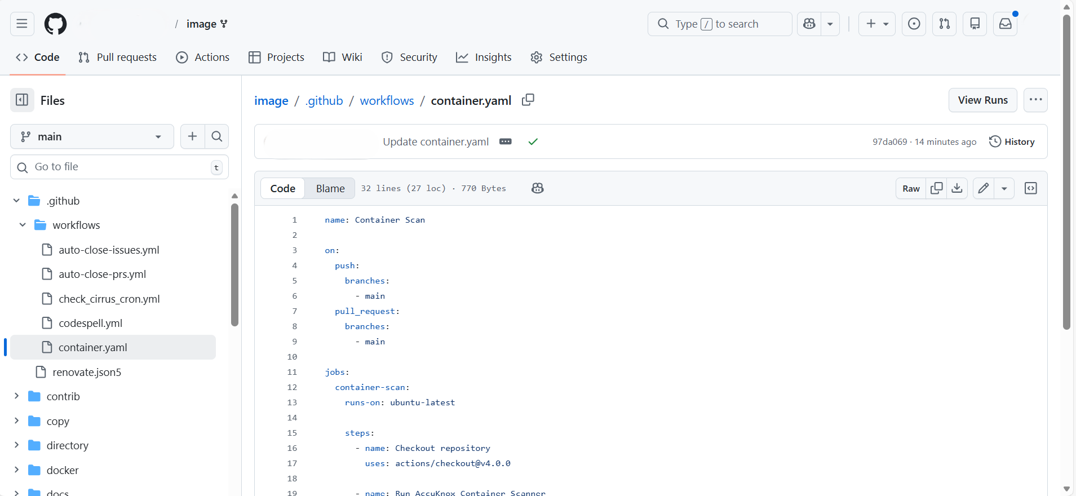Open the symbols panel icon
This screenshot has height=496, width=1076.
pos(1030,188)
